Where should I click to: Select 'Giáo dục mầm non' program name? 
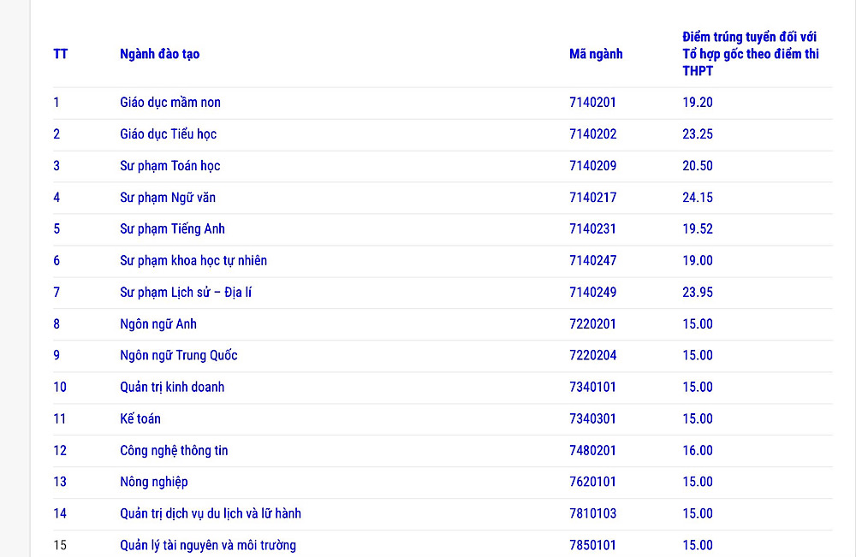pos(170,103)
